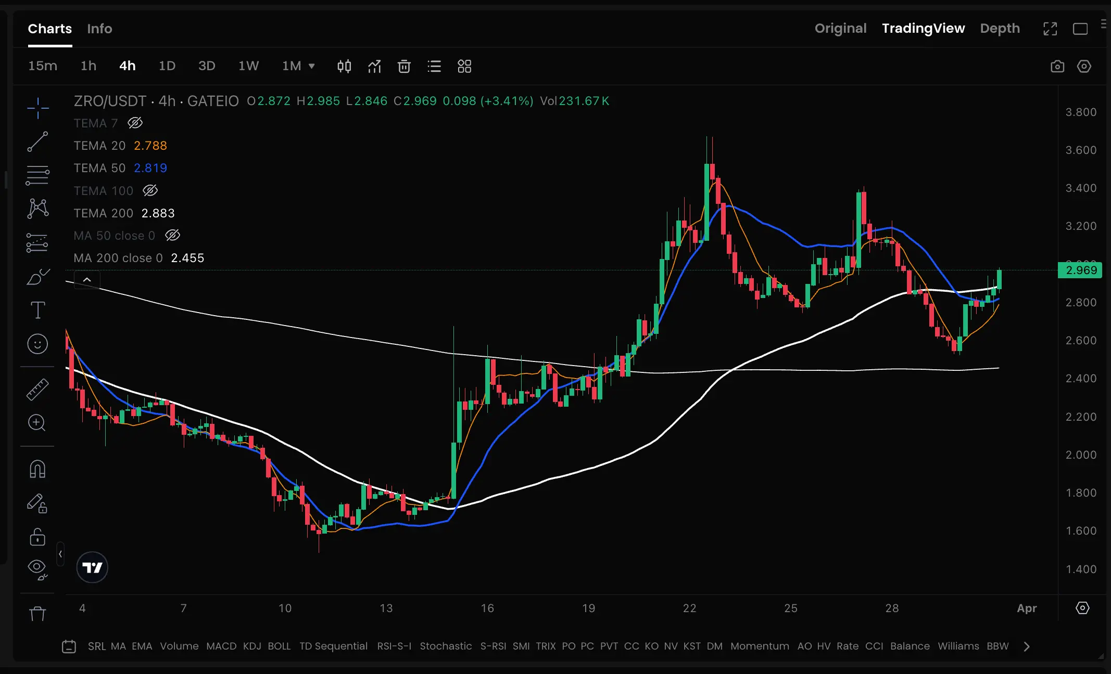Open the 1M timeframe dropdown arrow

312,66
